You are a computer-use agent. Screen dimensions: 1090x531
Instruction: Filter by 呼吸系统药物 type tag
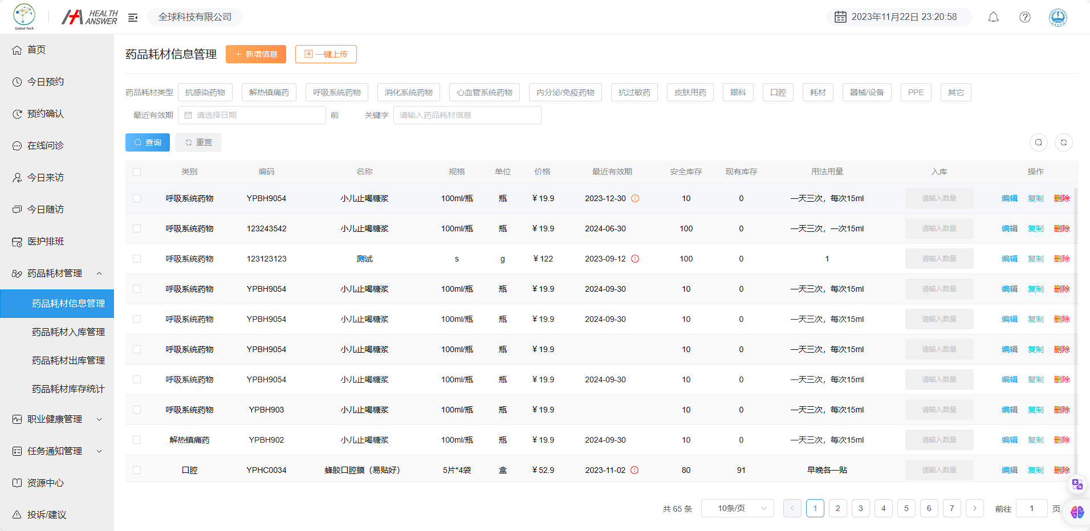coord(337,92)
